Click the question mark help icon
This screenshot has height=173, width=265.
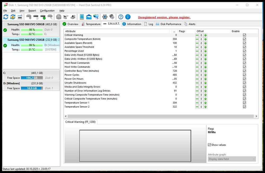click(121, 17)
